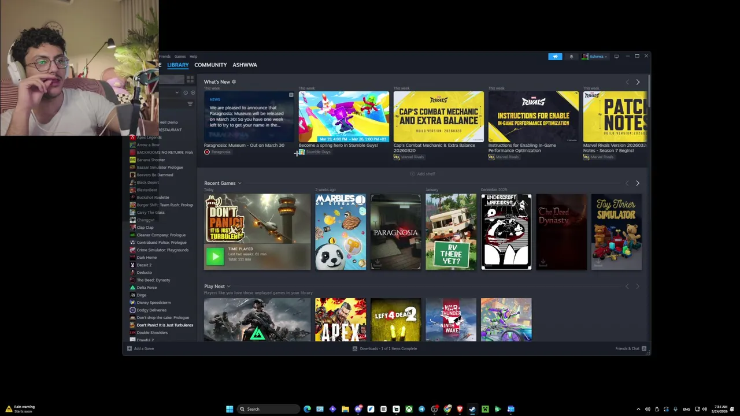
Task: Select Crime Simulator: Playgrounds in the list
Action: point(161,250)
